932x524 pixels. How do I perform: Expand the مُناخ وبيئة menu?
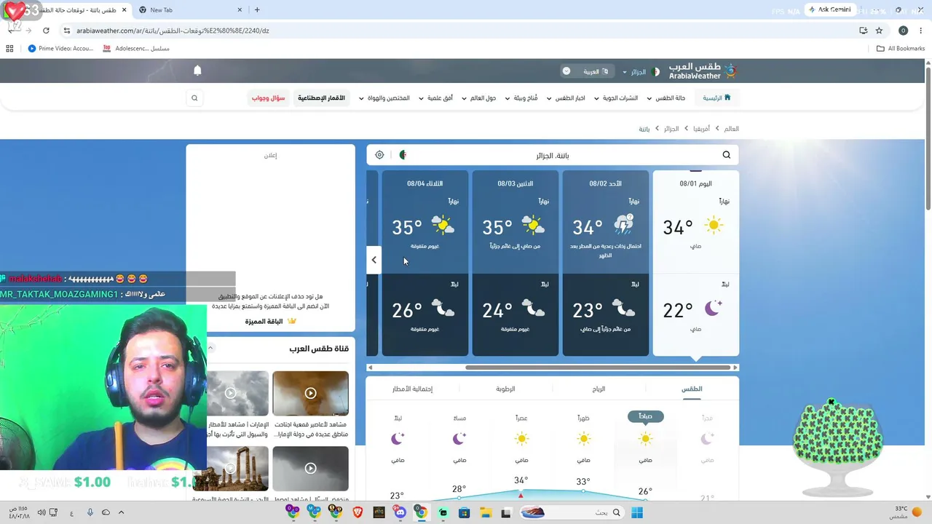tap(521, 98)
